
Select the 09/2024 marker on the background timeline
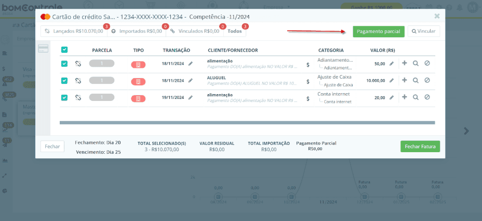pos(255,196)
